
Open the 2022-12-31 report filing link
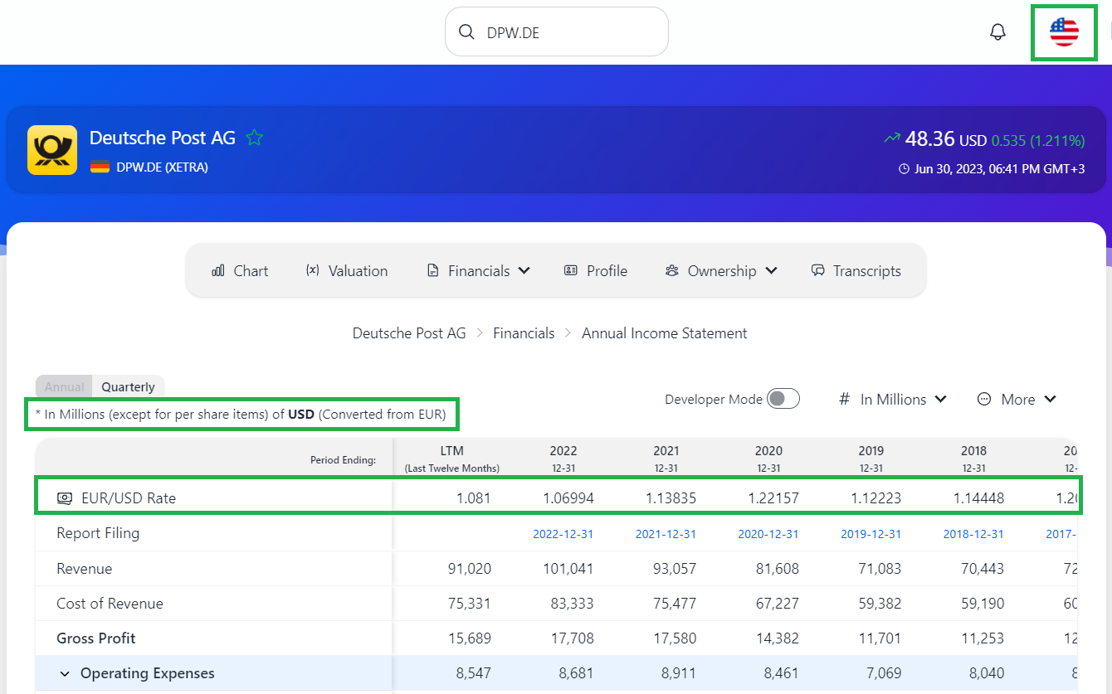563,534
